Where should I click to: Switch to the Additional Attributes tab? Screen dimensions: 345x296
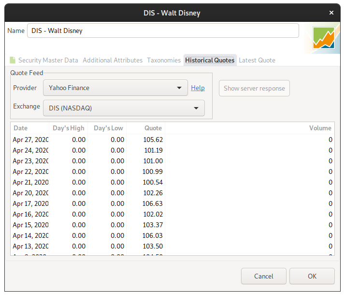(113, 60)
